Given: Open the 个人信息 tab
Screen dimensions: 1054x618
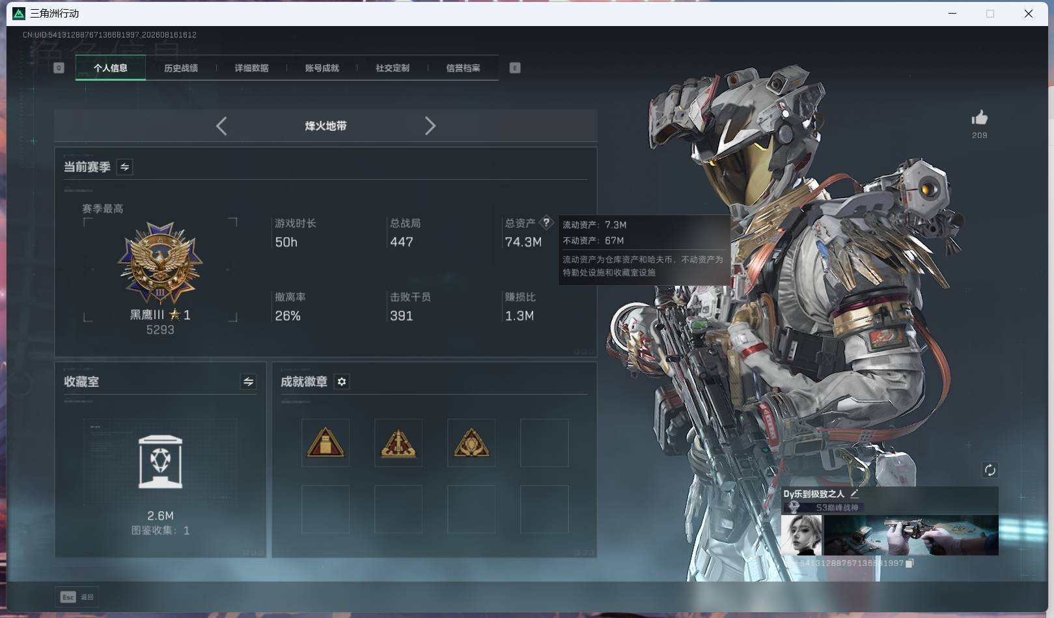Looking at the screenshot, I should pos(111,68).
